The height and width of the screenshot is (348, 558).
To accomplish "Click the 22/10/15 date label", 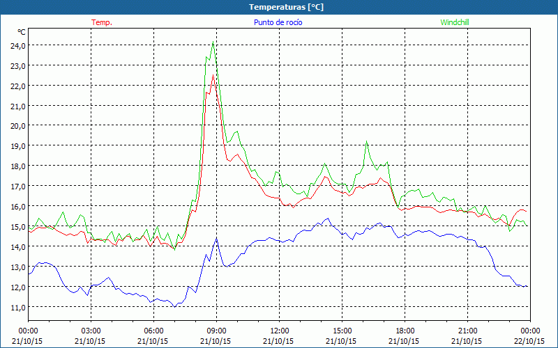I will (529, 341).
